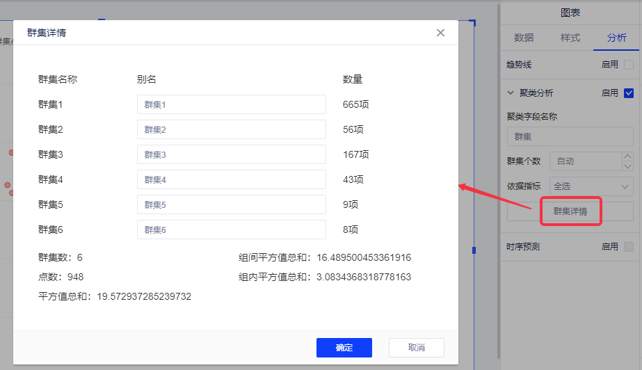
Task: Enable the 时序预测 checkbox
Action: 629,247
